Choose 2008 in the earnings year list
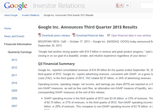The width and height of the screenshot is (153, 110). 14,98
